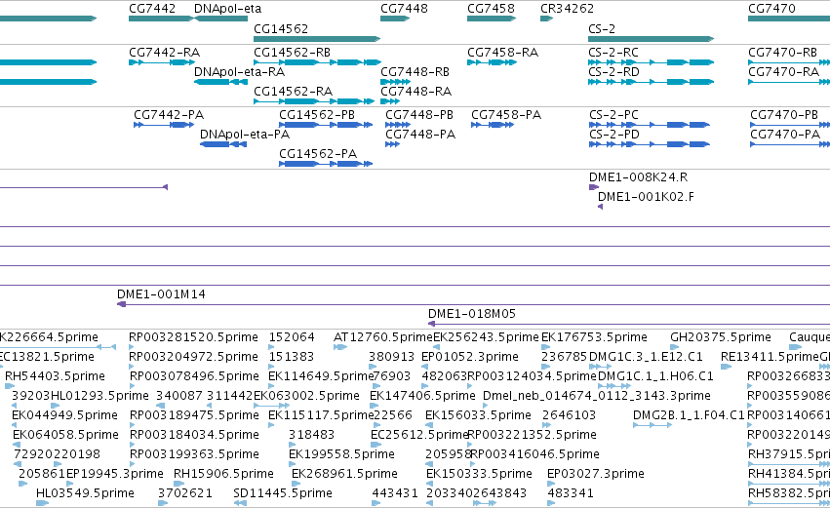Click CDS CG7458-PA label

click(x=506, y=115)
